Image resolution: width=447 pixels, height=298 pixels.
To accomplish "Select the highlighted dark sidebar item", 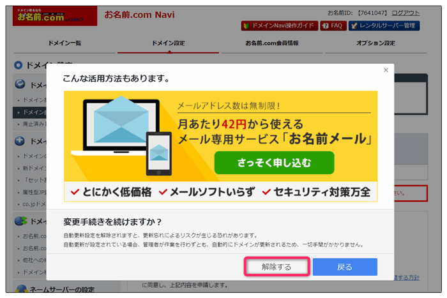I will point(29,112).
